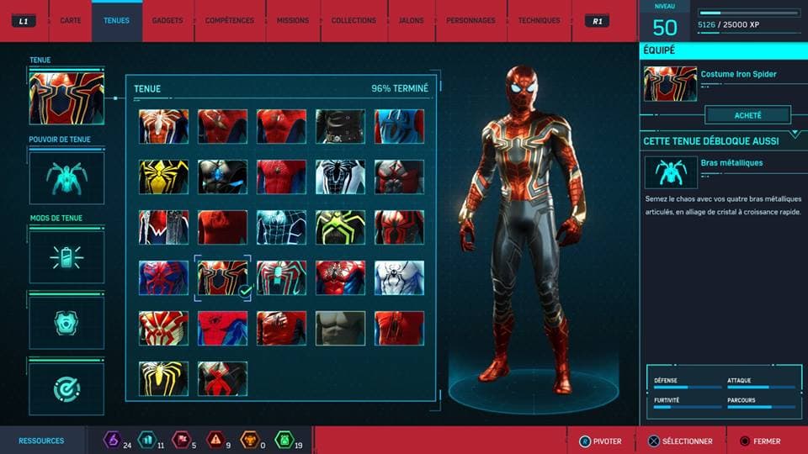
Task: Switch to the PERSONNAGES tab
Action: tap(470, 20)
